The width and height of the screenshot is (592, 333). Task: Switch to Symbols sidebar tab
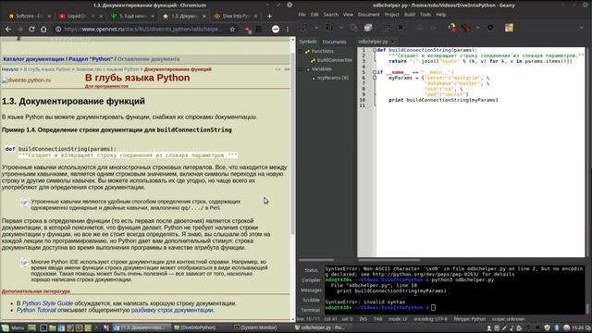[x=308, y=42]
